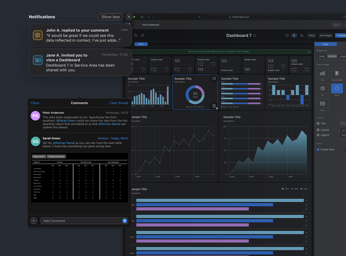Click the blue notes document icon in the toolbar
The image size is (346, 256).
[x=294, y=35]
